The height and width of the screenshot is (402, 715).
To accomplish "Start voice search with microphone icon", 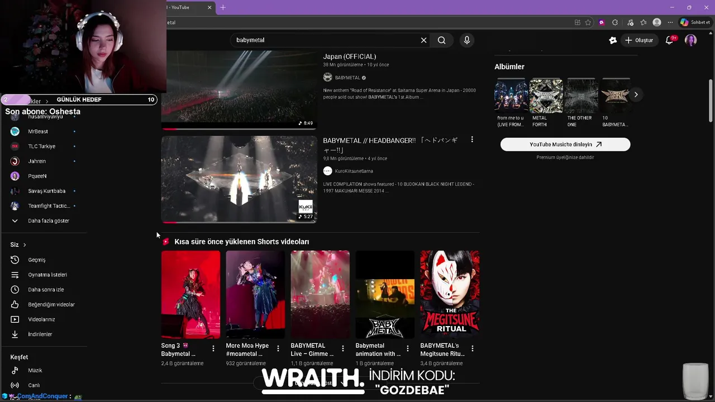I will click(x=467, y=40).
